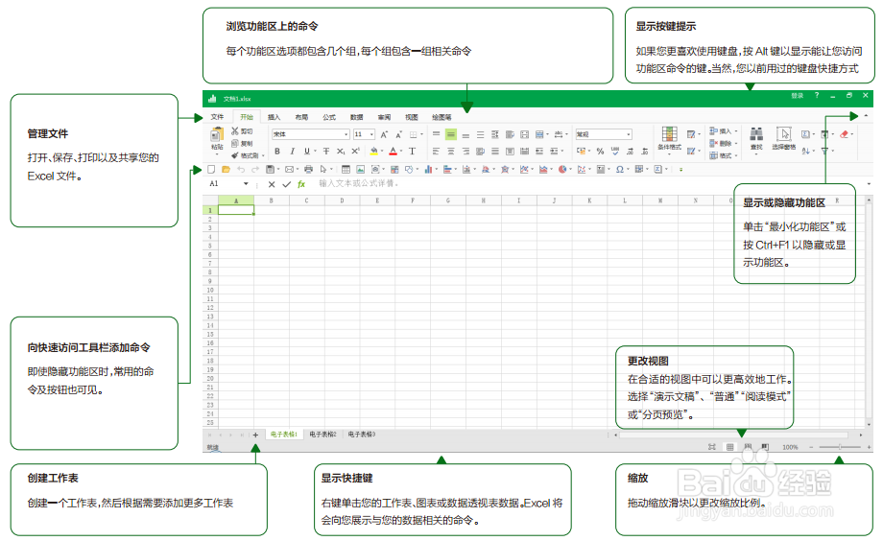Click the fx insert function icon
This screenshot has height=541, width=883.
[301, 184]
